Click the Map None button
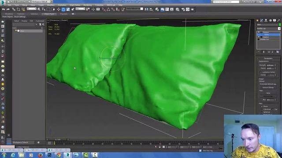Viewport: 282px width, 158px height. 268,93
